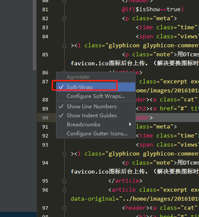Toggle fold marker below line 93

point(64,154)
